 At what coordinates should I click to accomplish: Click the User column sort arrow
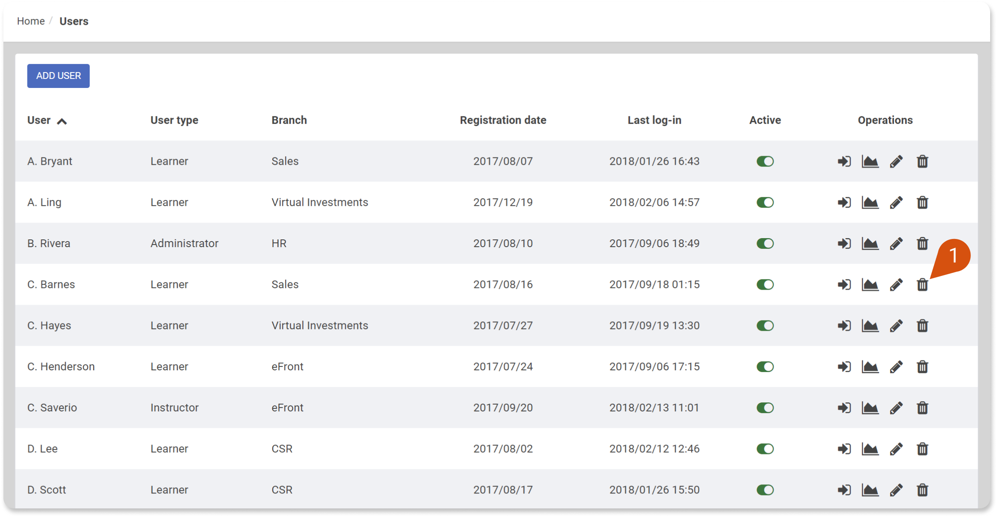[x=62, y=121]
